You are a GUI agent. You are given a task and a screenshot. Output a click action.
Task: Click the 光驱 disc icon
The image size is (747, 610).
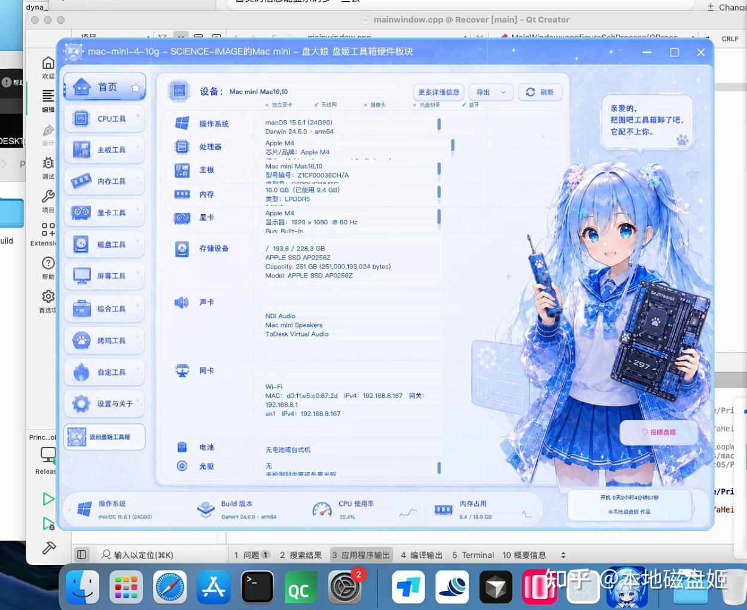point(182,466)
